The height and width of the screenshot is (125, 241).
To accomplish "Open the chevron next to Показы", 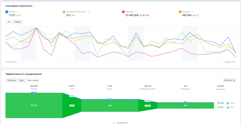I will tap(192, 12).
